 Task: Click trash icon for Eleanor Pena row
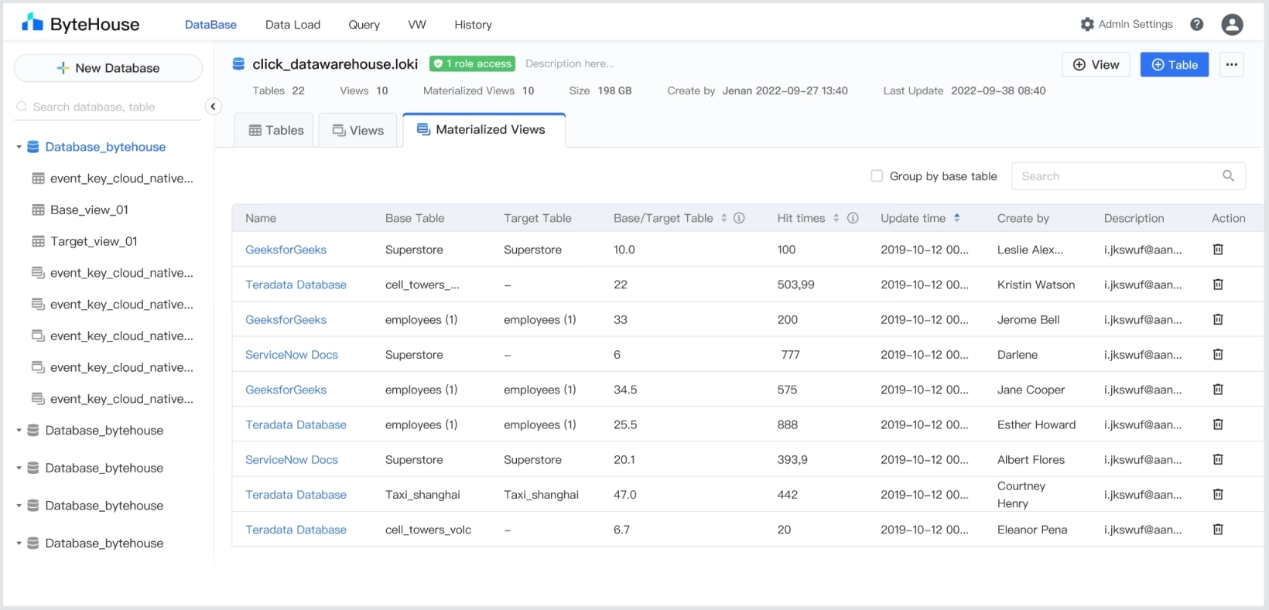(x=1217, y=530)
